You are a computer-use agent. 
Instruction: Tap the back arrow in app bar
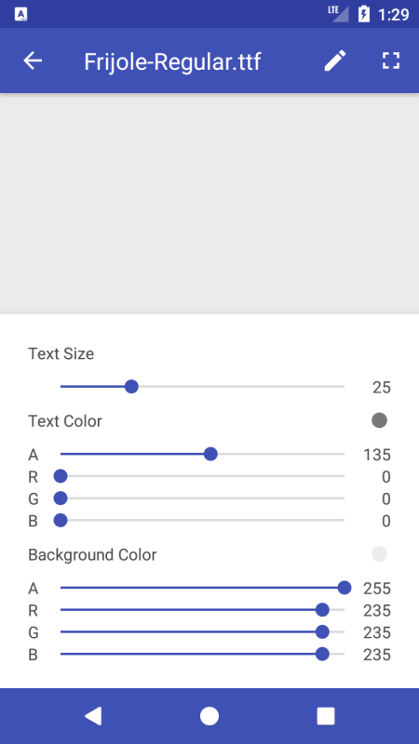[x=33, y=60]
